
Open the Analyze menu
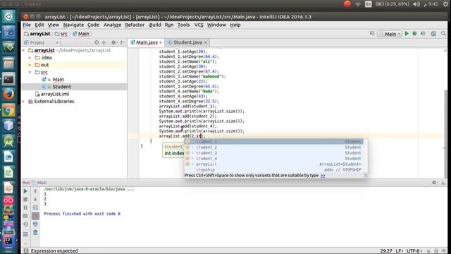coord(112,25)
